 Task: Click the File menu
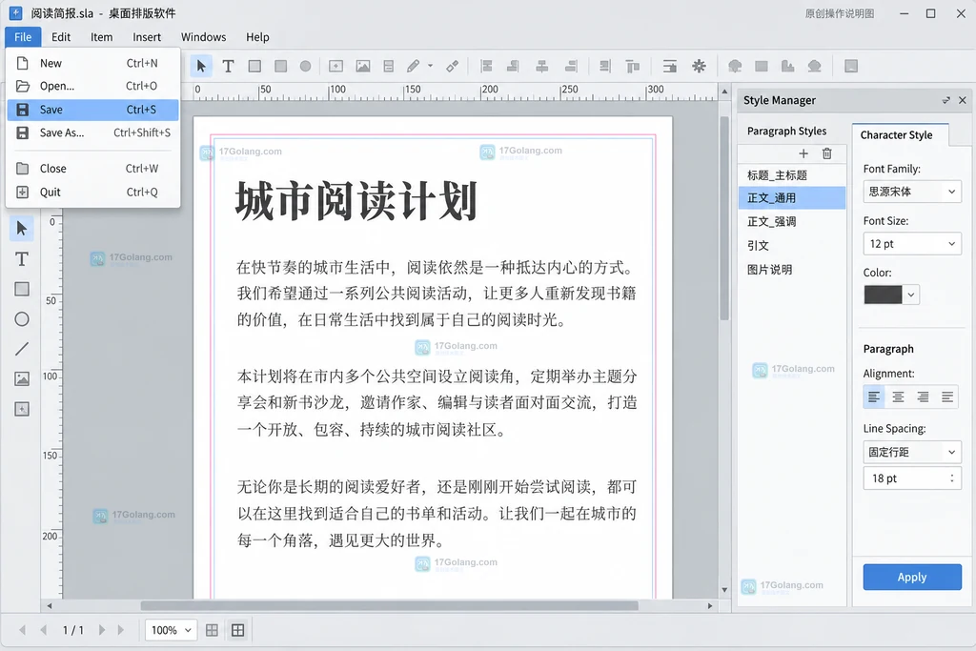coord(23,37)
